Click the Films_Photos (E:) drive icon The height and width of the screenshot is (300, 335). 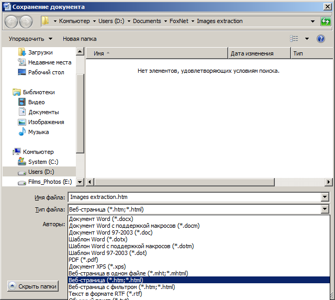tap(22, 183)
